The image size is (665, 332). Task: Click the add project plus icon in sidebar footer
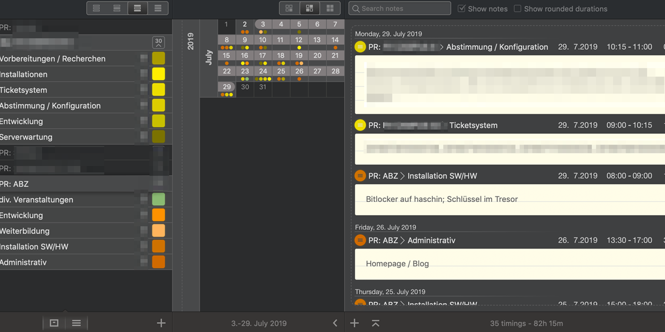point(161,323)
